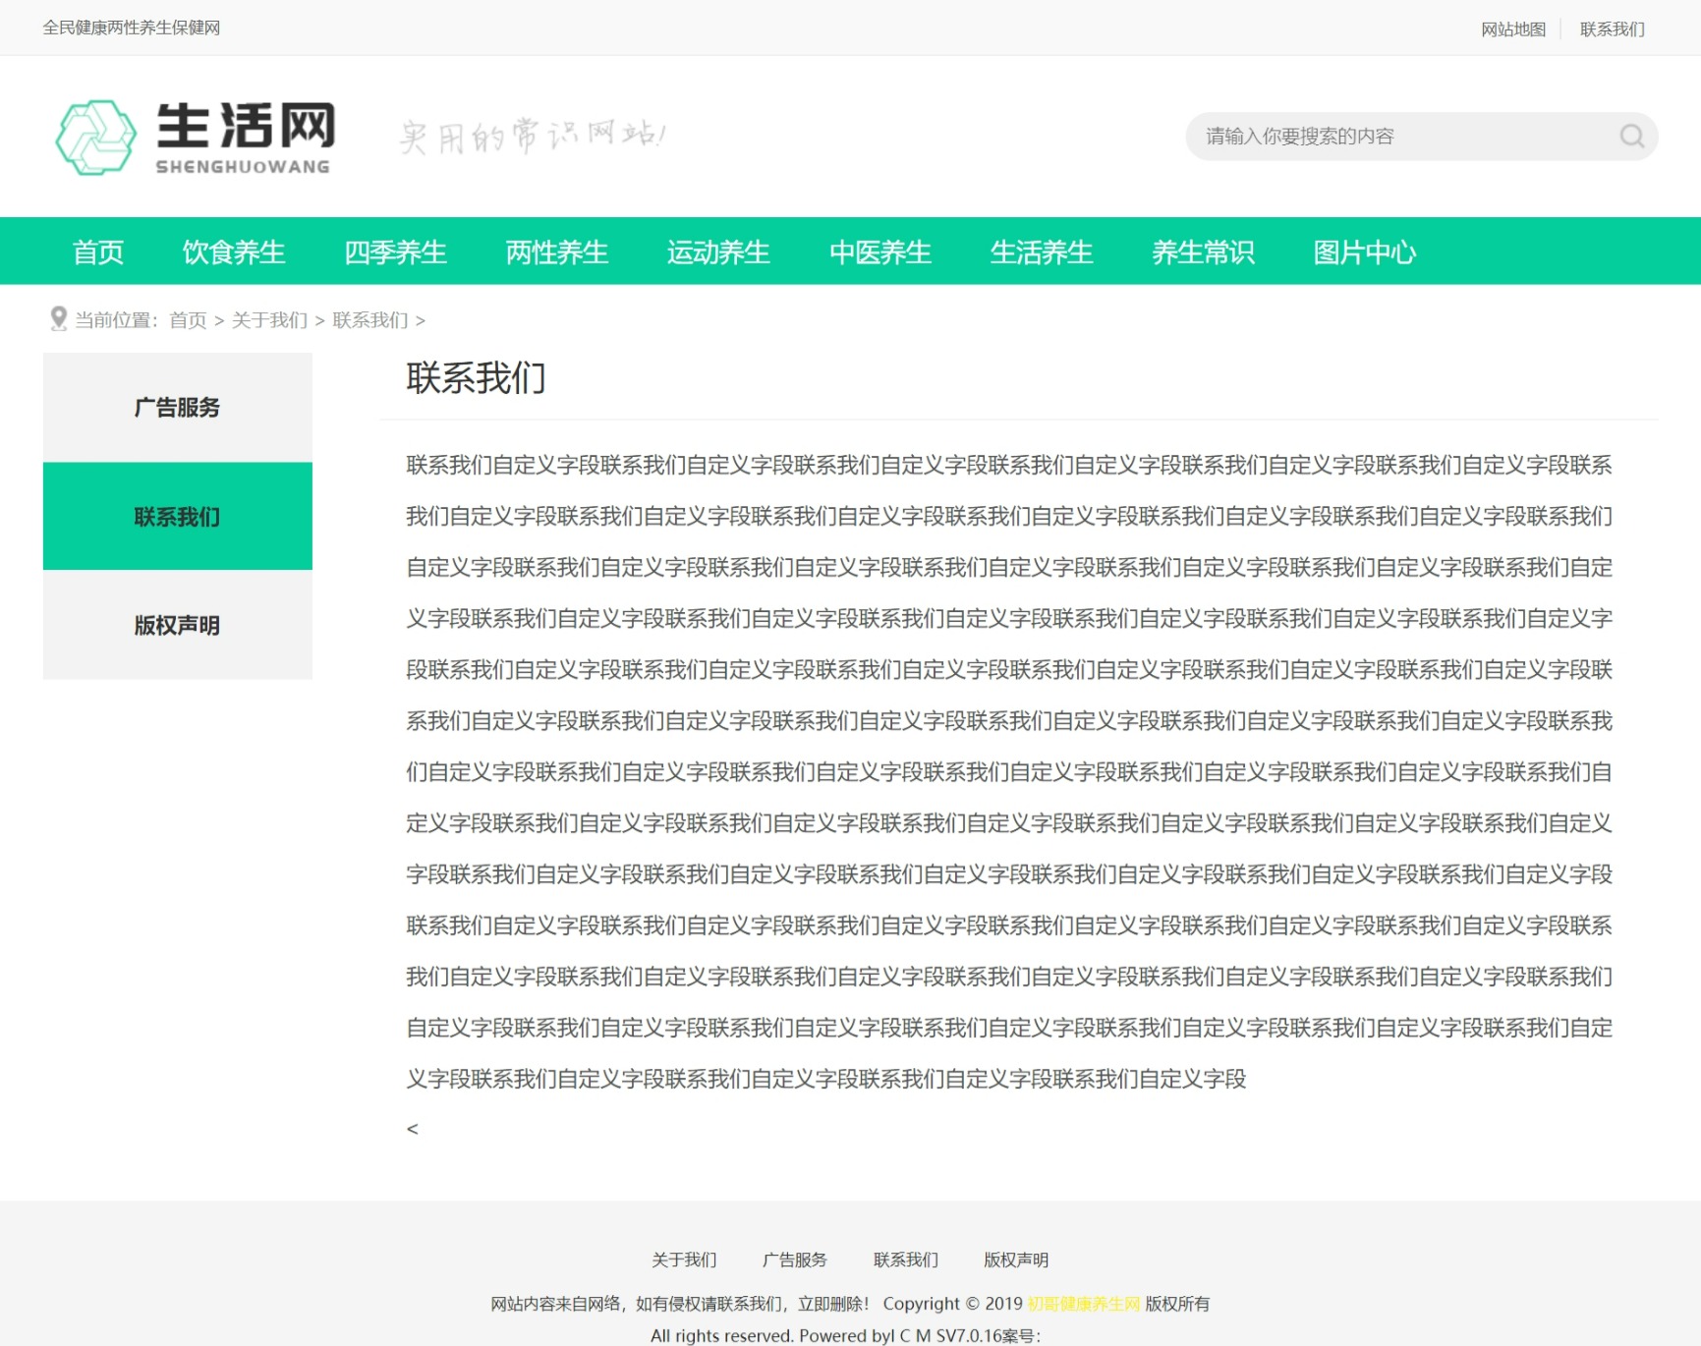Click 关于我们 in breadcrumb
The image size is (1701, 1346).
pos(269,320)
